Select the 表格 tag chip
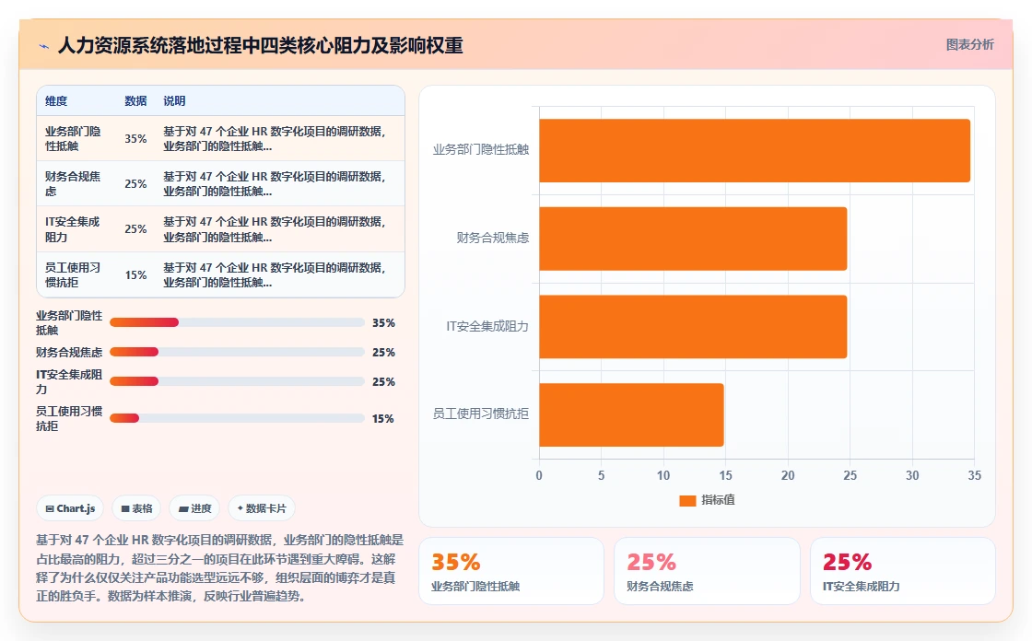Screen dimensions: 1032x641 [x=137, y=508]
